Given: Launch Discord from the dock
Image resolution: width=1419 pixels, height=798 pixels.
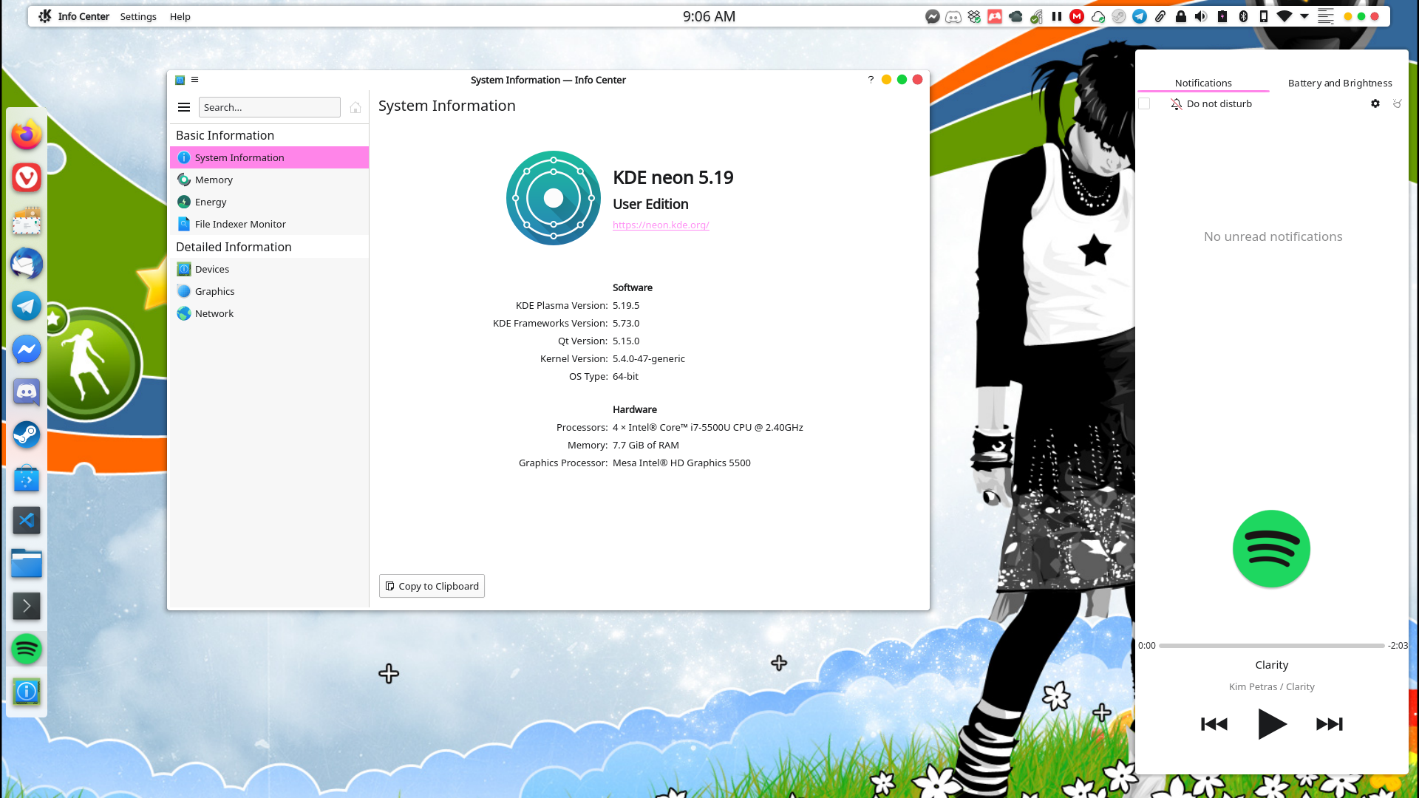Looking at the screenshot, I should point(27,392).
